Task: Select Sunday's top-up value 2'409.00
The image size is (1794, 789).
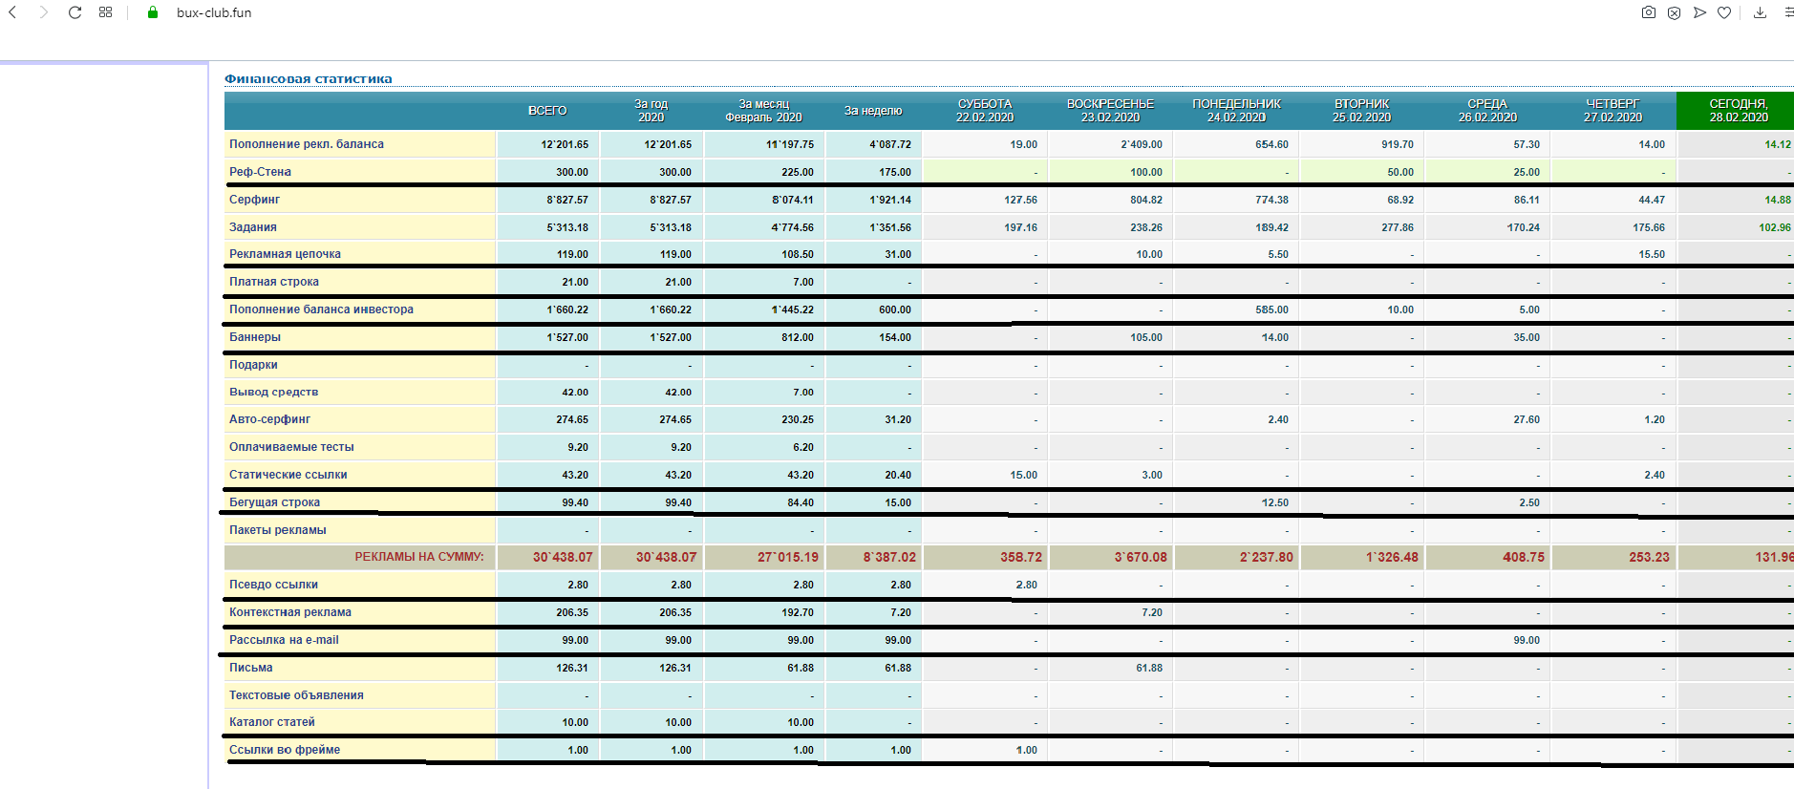Action: (1142, 144)
